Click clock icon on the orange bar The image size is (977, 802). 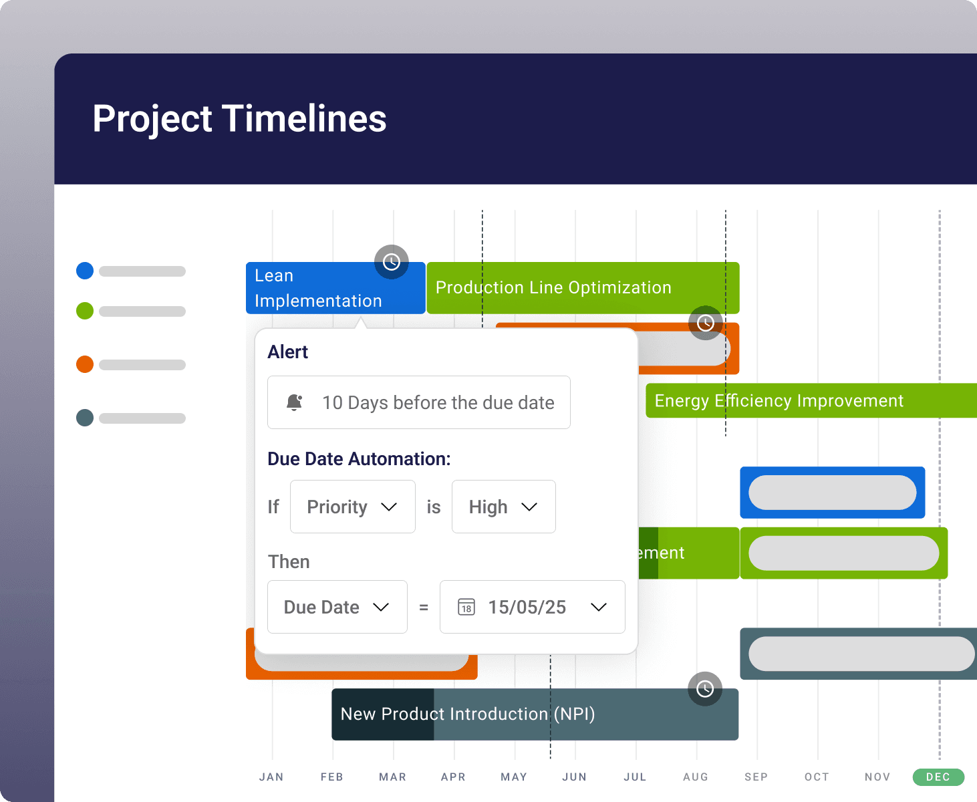706,323
